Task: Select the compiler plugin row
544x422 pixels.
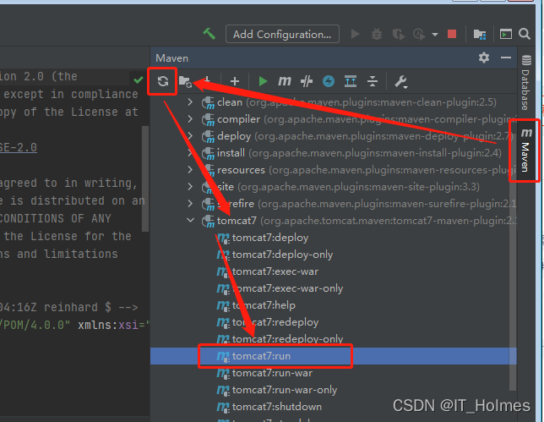Action: pos(333,119)
